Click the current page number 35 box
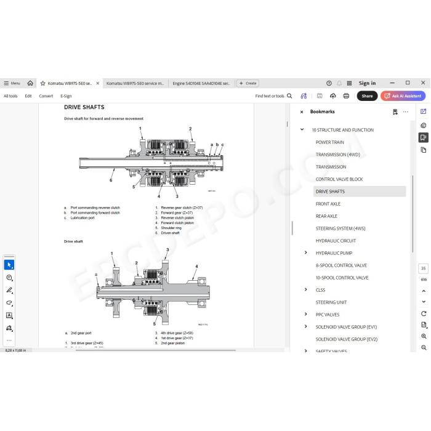 [424, 268]
